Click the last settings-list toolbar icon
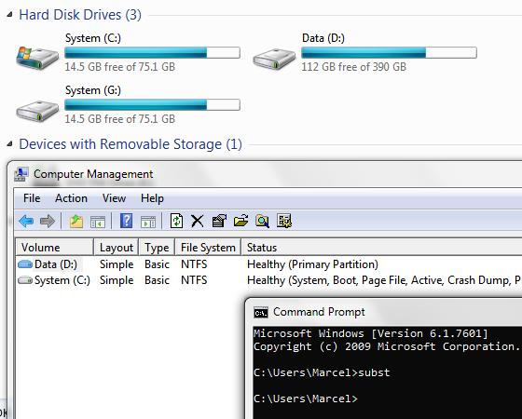This screenshot has height=419, width=522. point(284,221)
